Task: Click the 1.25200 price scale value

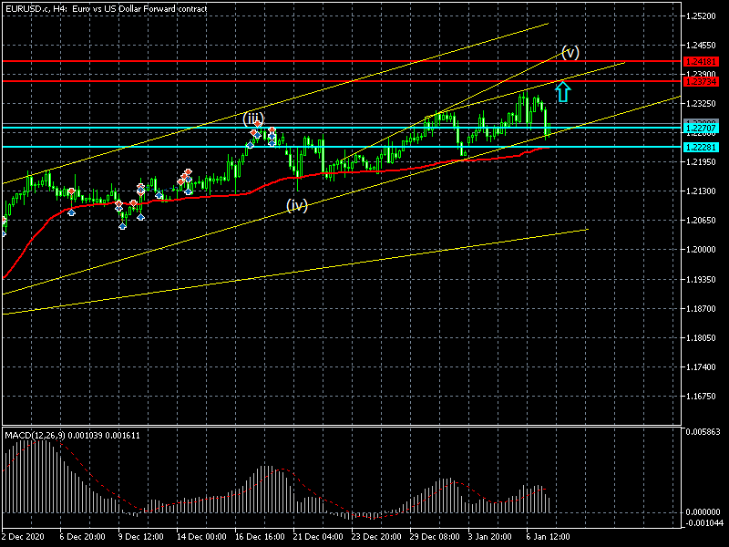Action: click(701, 16)
